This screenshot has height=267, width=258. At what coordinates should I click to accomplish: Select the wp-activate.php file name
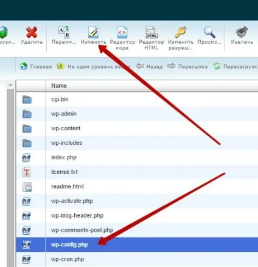72,201
